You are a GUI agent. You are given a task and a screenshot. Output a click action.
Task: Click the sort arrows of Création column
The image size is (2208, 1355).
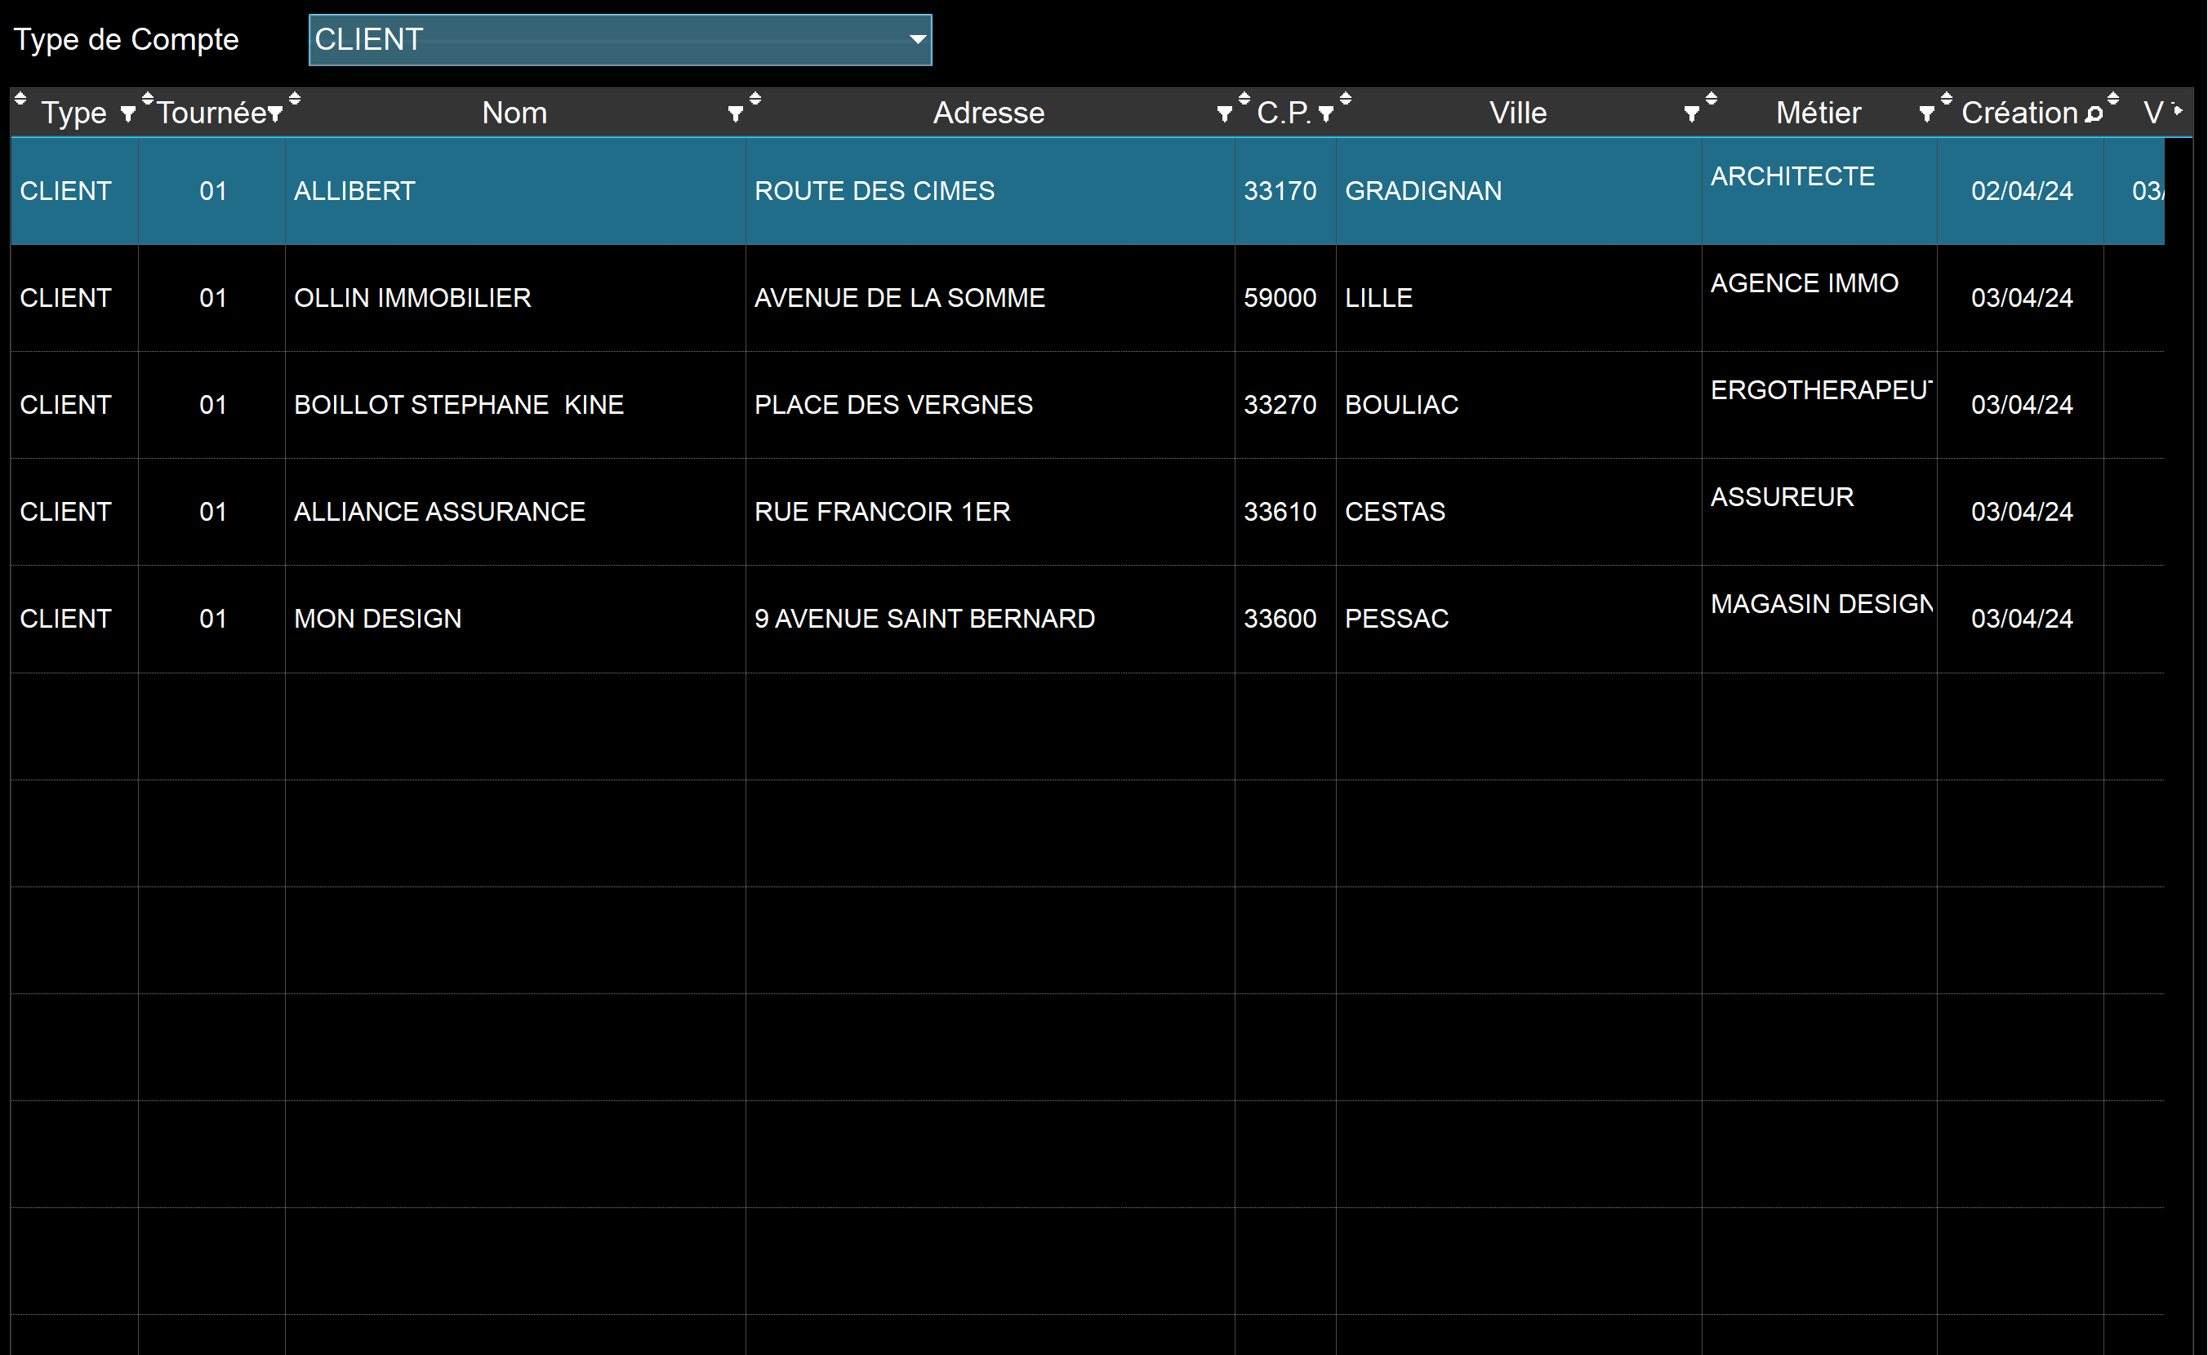[1946, 100]
